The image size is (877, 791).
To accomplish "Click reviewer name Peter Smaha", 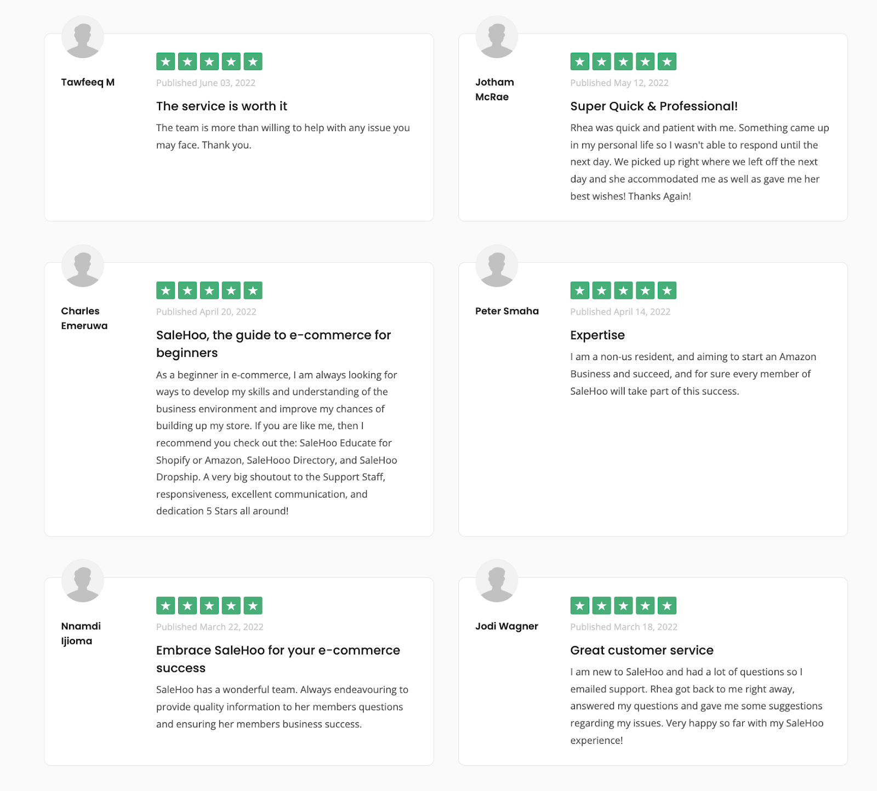I will [x=507, y=311].
